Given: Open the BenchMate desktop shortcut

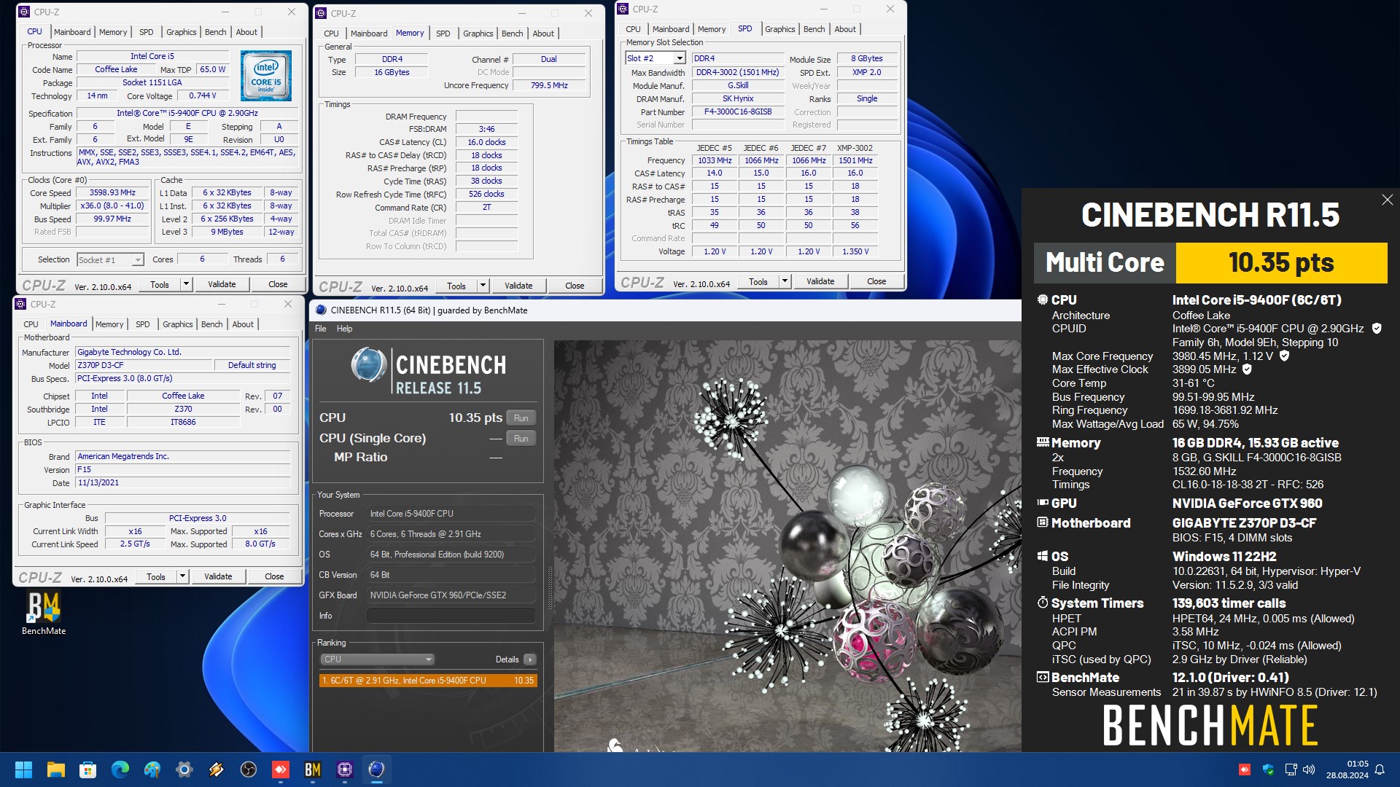Looking at the screenshot, I should [x=44, y=614].
